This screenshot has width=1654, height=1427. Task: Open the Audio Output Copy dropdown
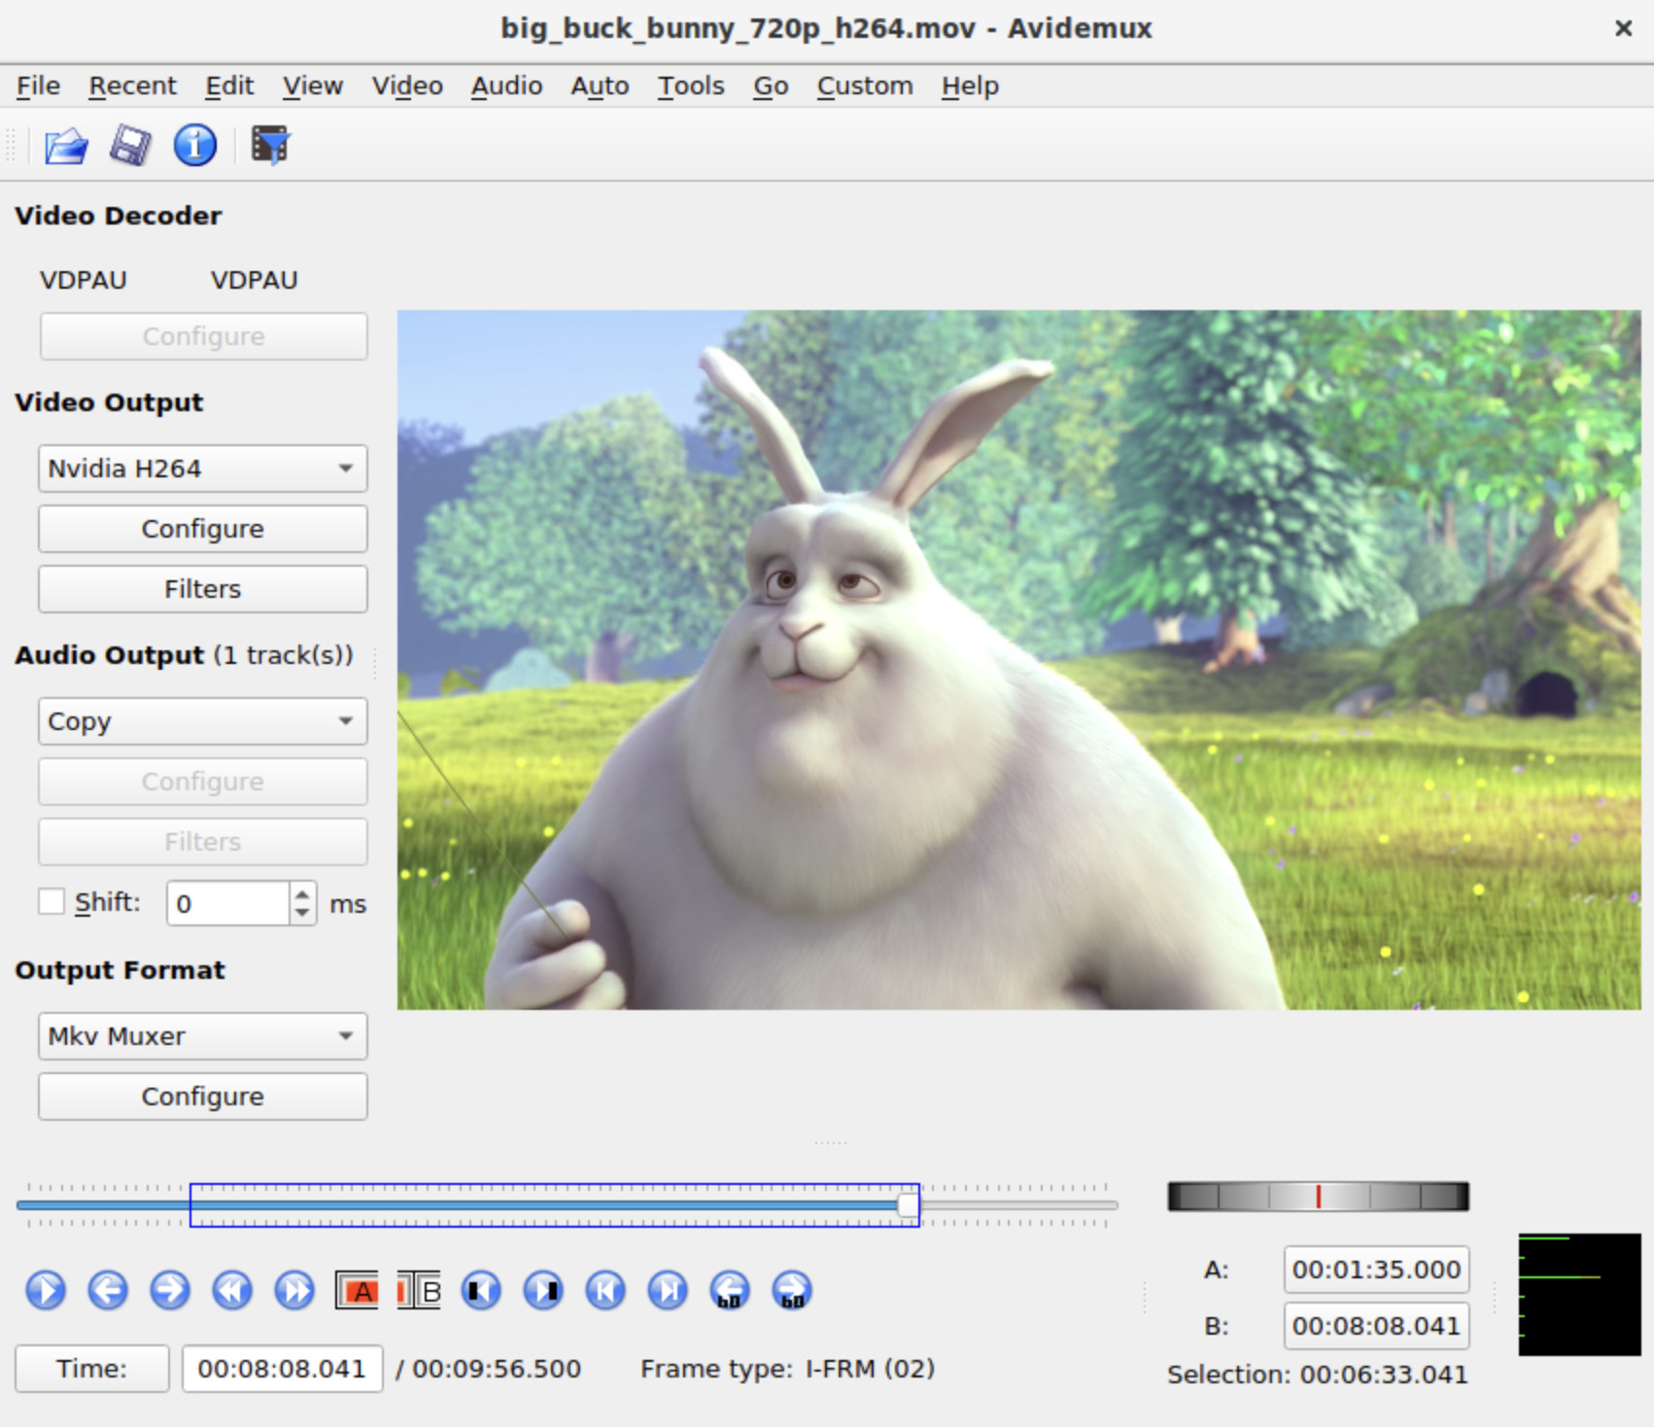[203, 721]
